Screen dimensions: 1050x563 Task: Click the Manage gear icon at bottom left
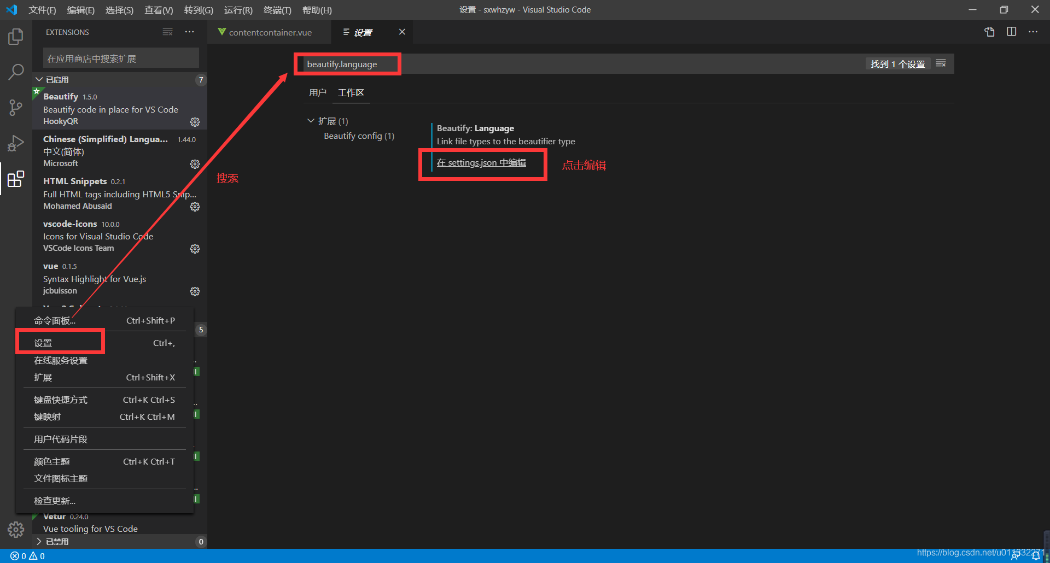(x=16, y=529)
